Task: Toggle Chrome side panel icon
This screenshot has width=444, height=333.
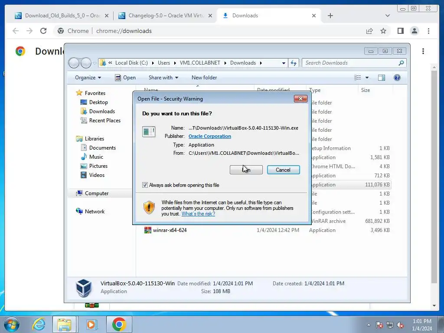Action: point(400,31)
